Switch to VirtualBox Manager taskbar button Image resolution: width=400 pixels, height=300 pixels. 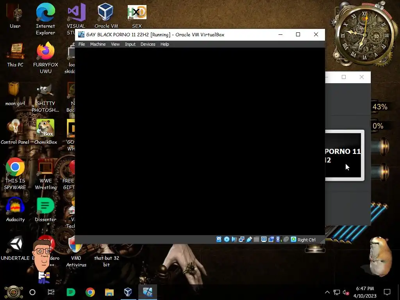128,292
